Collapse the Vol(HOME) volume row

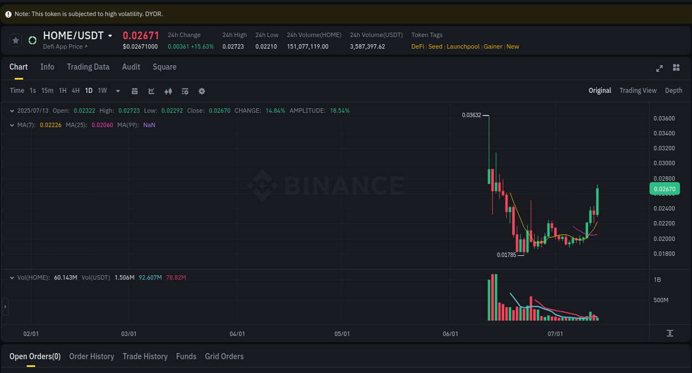pos(12,279)
